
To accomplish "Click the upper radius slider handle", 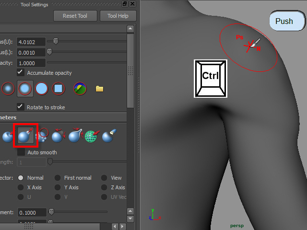I will (56, 42).
